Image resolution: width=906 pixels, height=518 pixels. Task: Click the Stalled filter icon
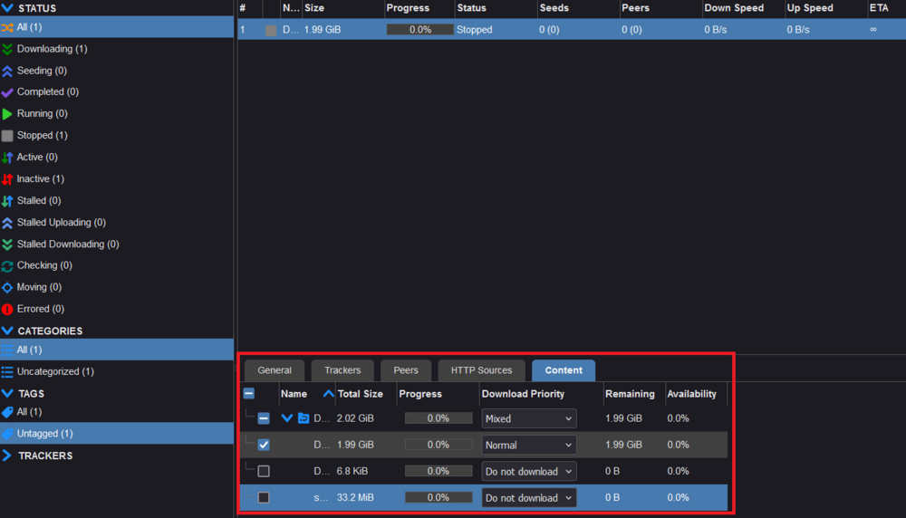(7, 200)
